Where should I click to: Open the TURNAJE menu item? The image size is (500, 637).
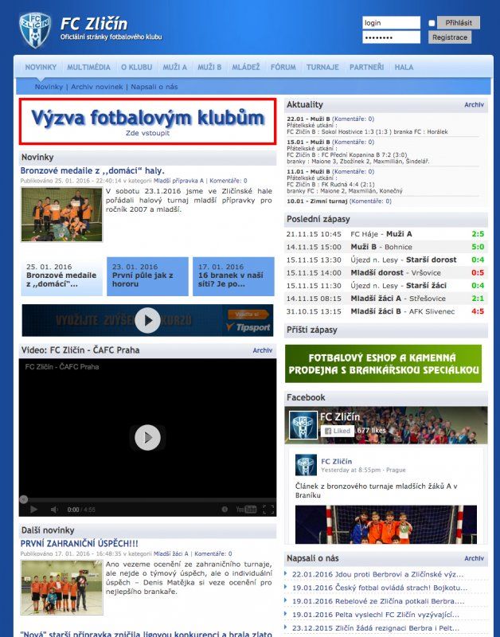322,68
